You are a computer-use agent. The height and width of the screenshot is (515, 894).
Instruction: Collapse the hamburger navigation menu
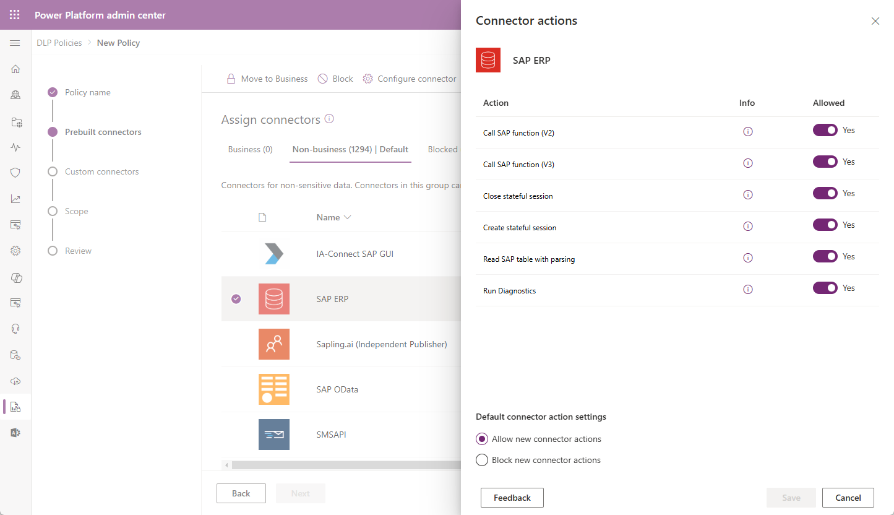point(15,43)
